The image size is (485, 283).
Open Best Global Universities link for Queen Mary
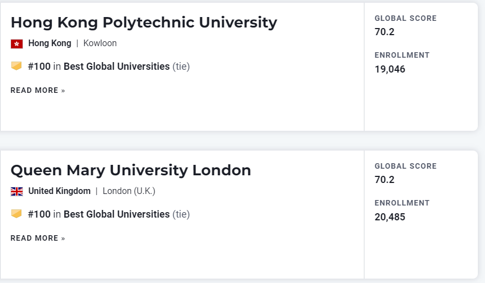[x=117, y=214]
